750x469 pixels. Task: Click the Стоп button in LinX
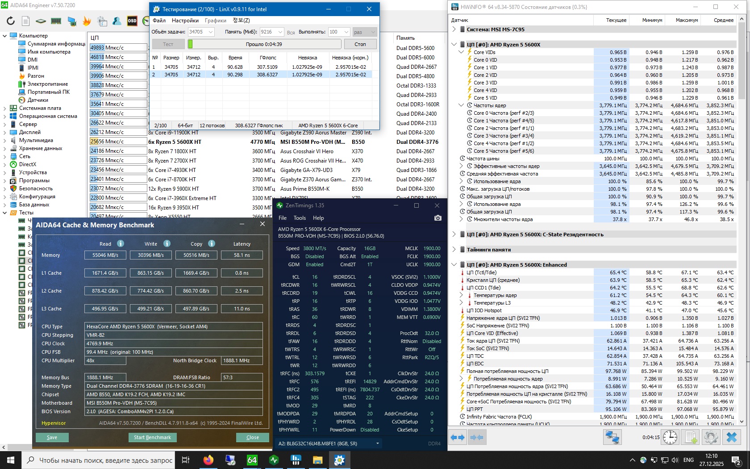[360, 44]
